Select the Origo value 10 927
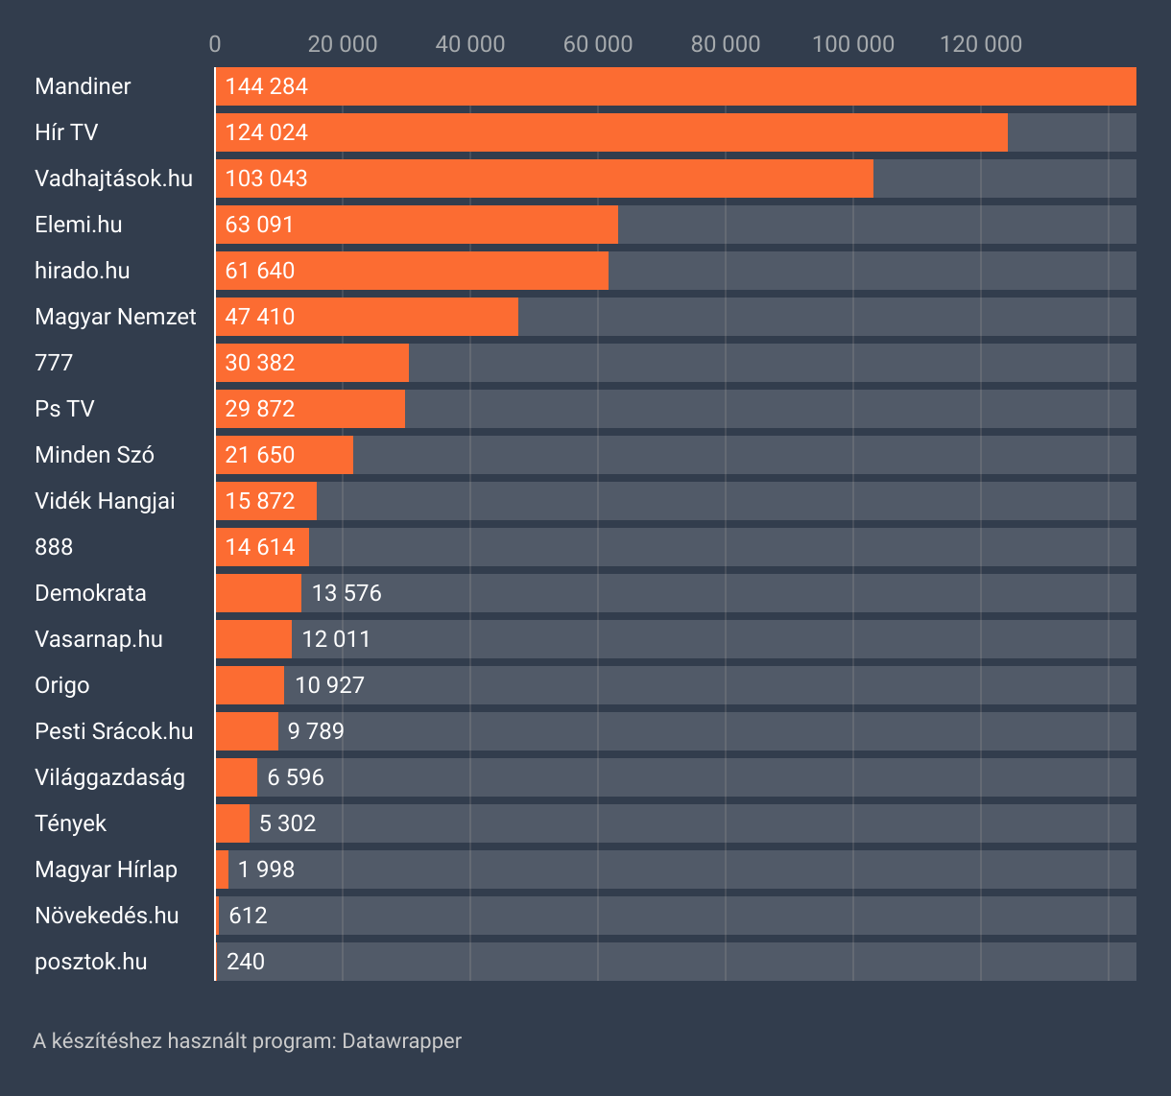The width and height of the screenshot is (1171, 1096). click(x=330, y=685)
